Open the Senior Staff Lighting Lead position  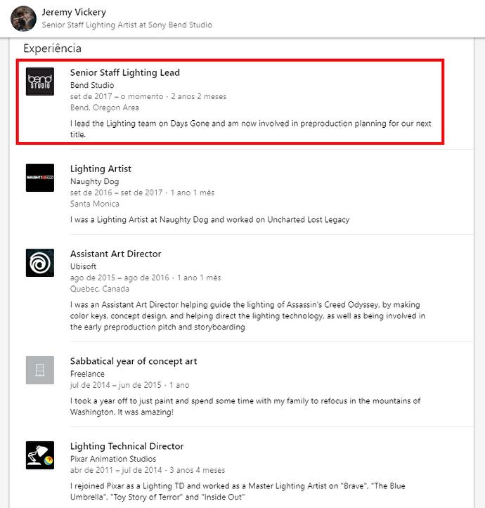click(x=125, y=72)
